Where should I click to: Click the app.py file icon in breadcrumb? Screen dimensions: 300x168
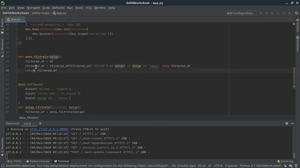(x=54, y=13)
